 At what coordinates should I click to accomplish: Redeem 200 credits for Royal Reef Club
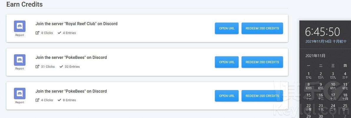262,29
